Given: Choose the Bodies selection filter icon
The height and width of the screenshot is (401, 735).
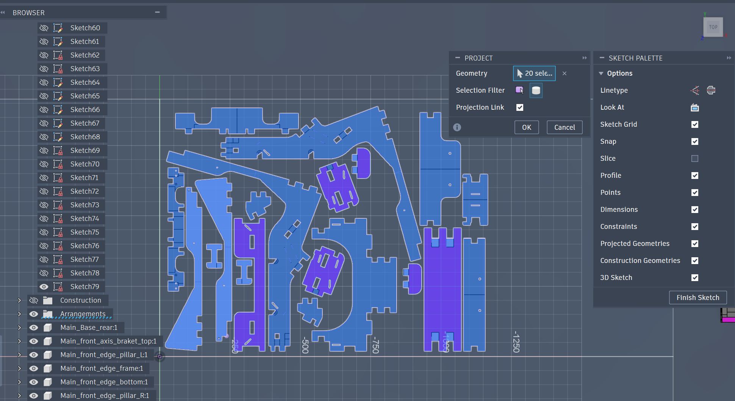Looking at the screenshot, I should (x=536, y=90).
